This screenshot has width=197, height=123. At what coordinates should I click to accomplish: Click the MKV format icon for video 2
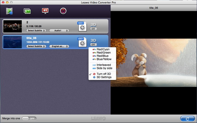(x=82, y=26)
